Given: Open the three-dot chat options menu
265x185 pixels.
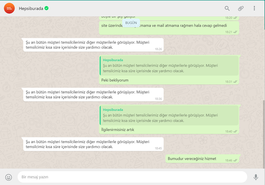Looking at the screenshot, I should click(x=254, y=8).
